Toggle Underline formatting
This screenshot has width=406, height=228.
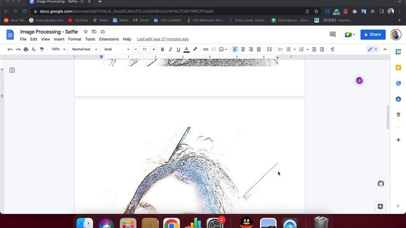pyautogui.click(x=178, y=49)
